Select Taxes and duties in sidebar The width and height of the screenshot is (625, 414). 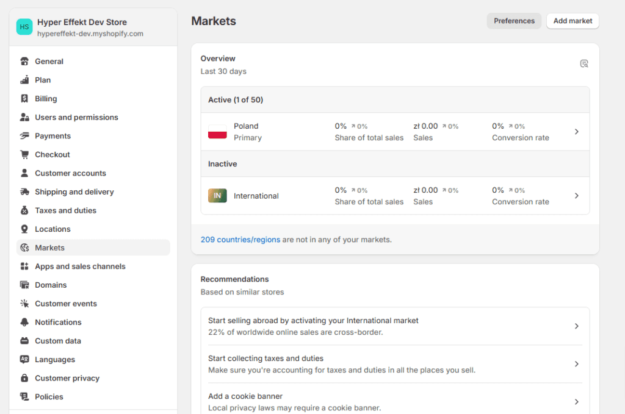93,210
